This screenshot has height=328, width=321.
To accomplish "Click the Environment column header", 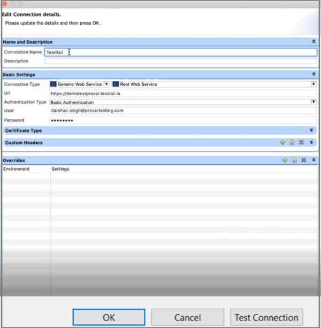I will (x=16, y=169).
